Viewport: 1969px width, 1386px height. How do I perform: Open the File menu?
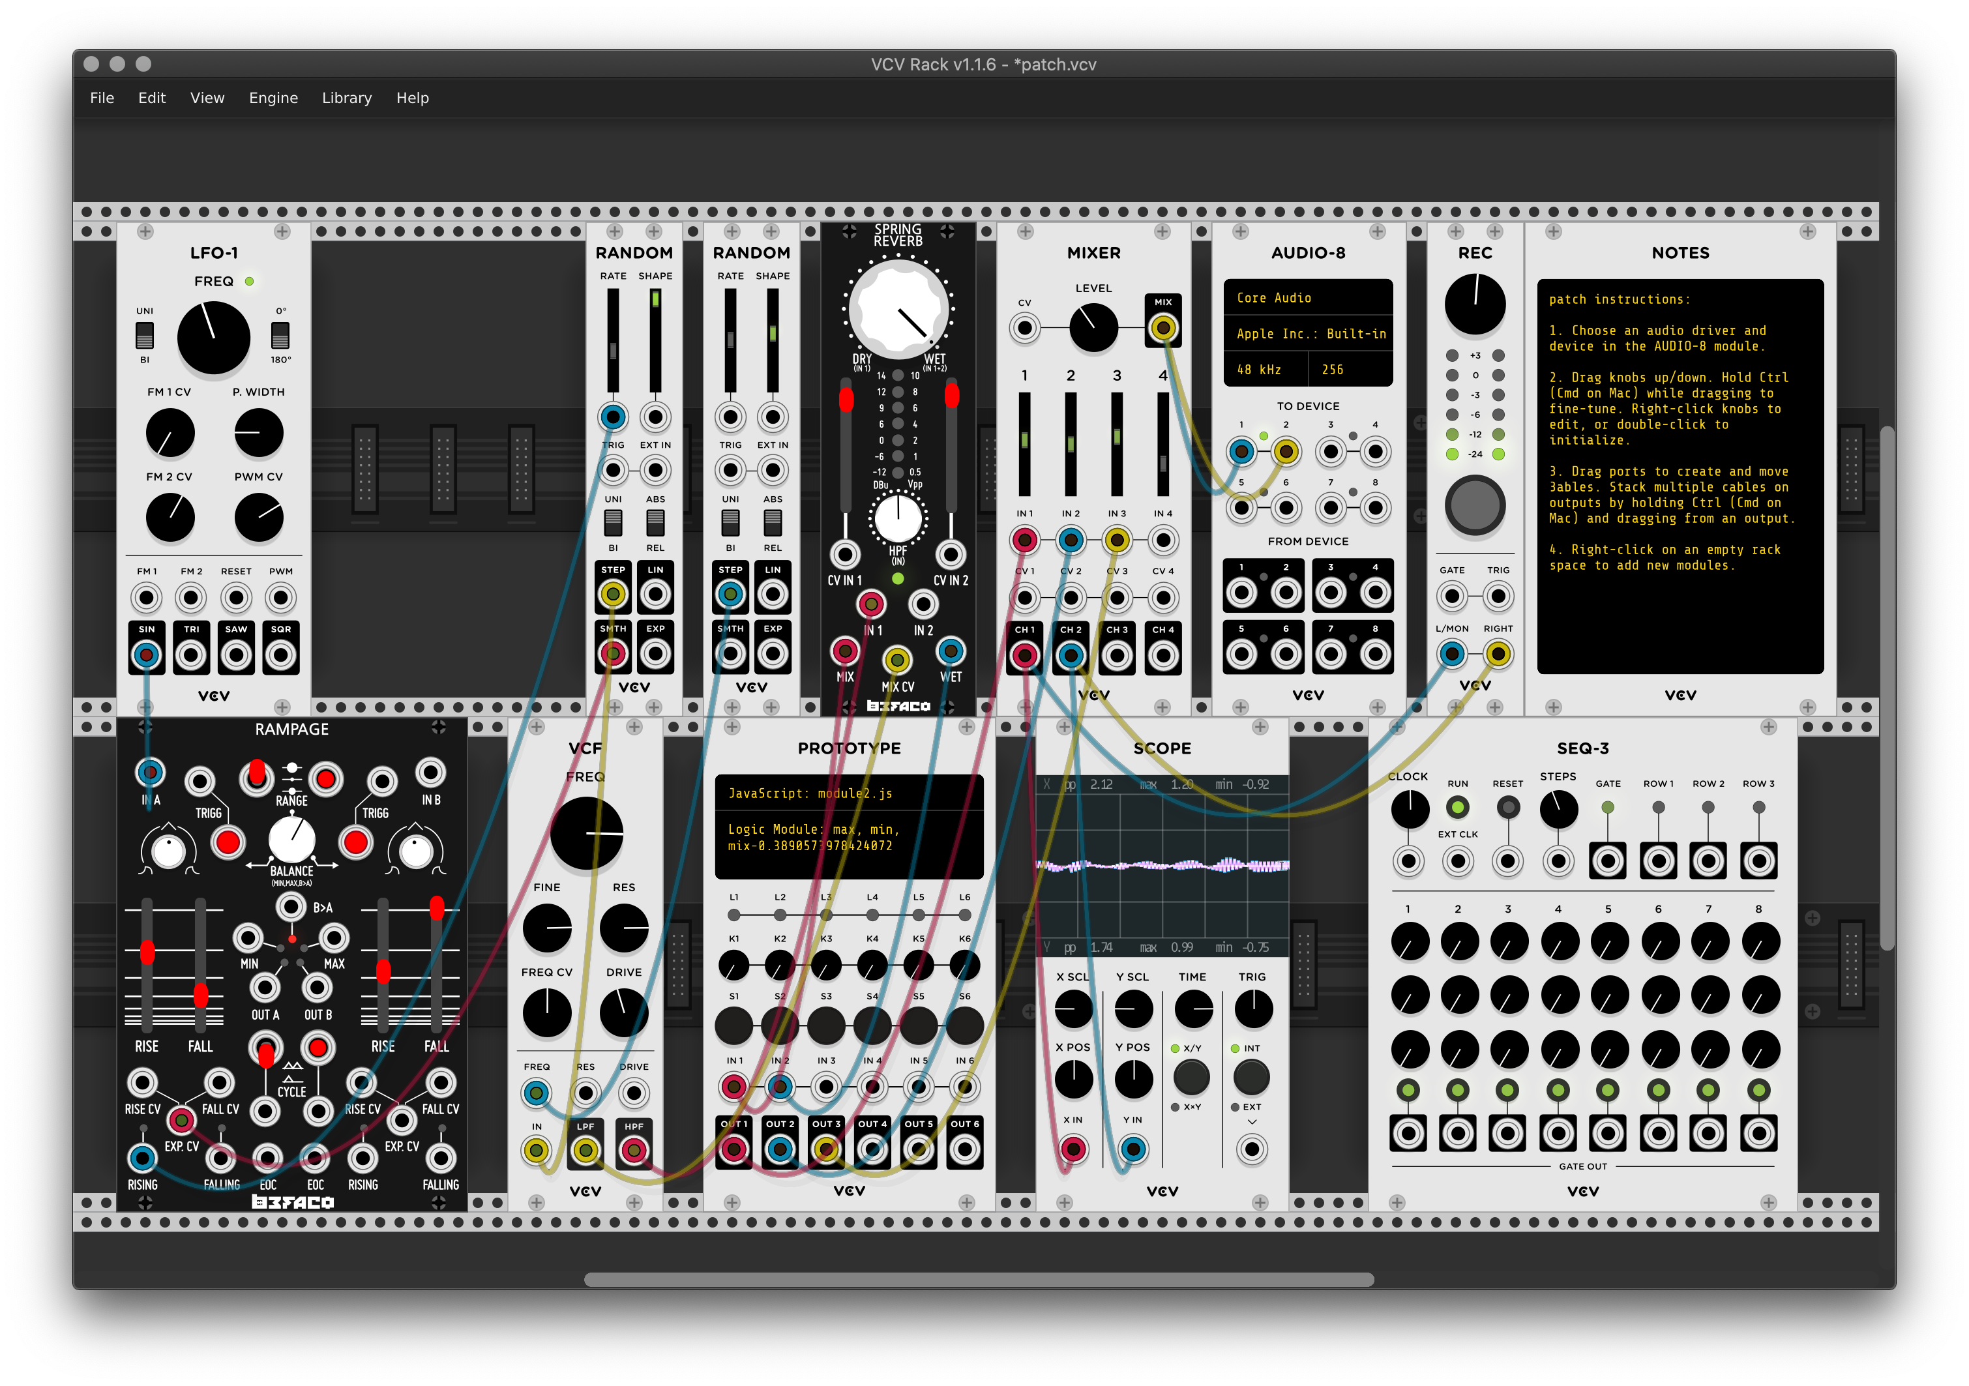click(102, 98)
